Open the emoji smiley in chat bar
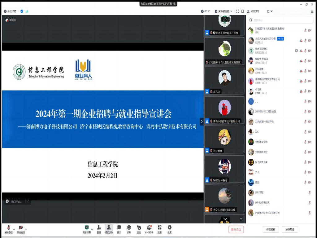This screenshot has width=317, height=238. pos(7,201)
